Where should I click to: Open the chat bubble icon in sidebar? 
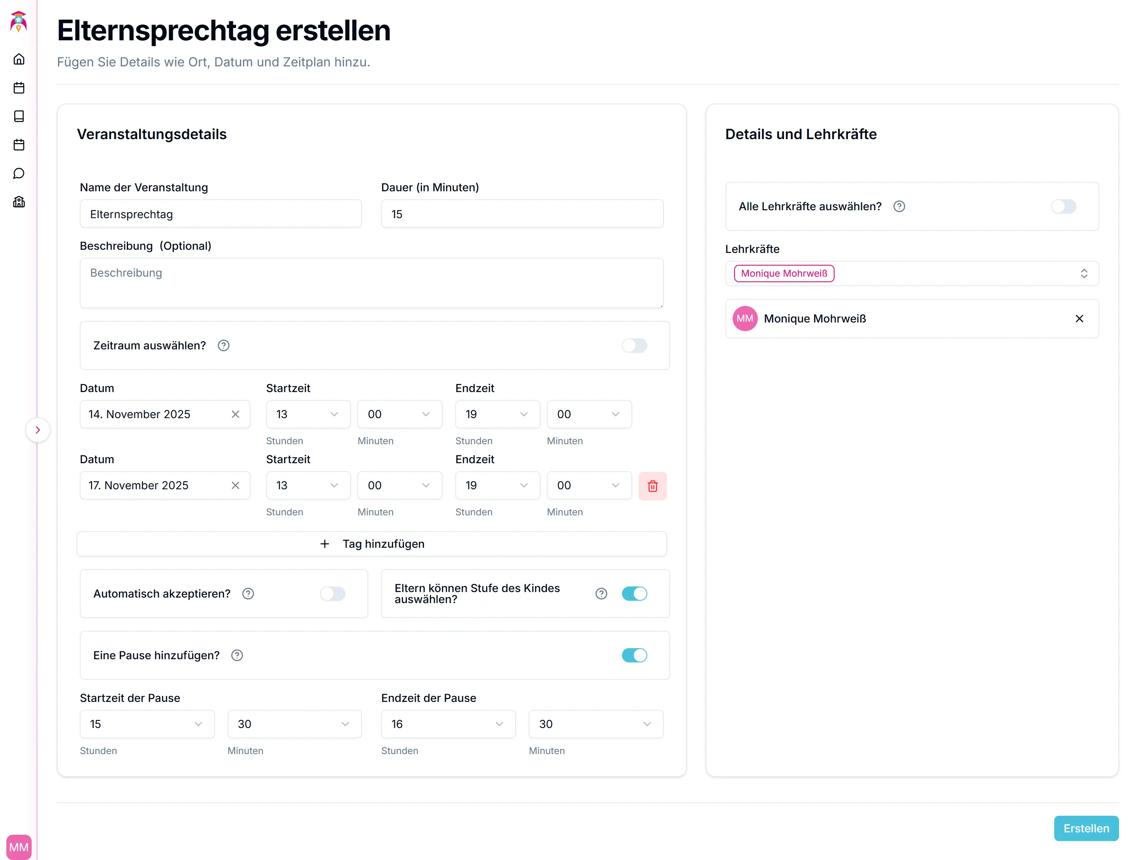pos(19,174)
